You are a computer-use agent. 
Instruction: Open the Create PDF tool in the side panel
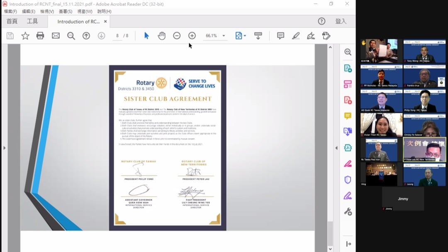(x=348, y=100)
